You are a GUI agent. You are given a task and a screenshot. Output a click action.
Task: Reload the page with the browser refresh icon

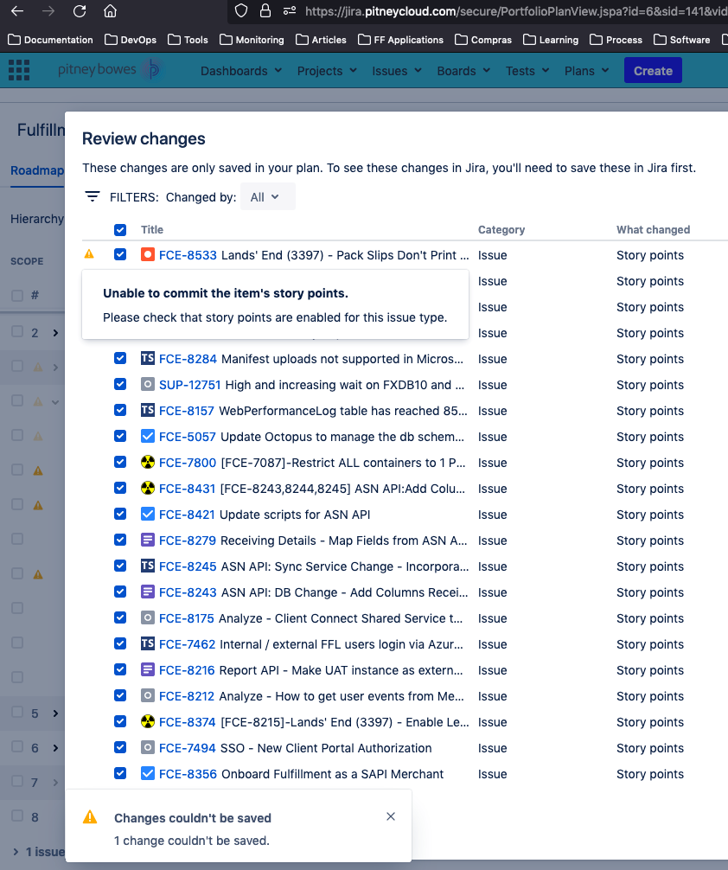[x=80, y=11]
